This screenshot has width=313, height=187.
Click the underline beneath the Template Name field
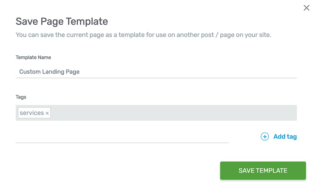click(x=156, y=78)
